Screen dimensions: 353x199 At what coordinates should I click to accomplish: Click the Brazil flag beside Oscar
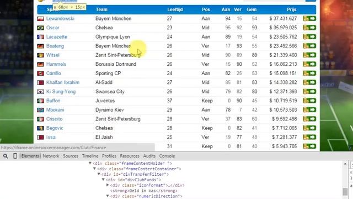pos(40,28)
